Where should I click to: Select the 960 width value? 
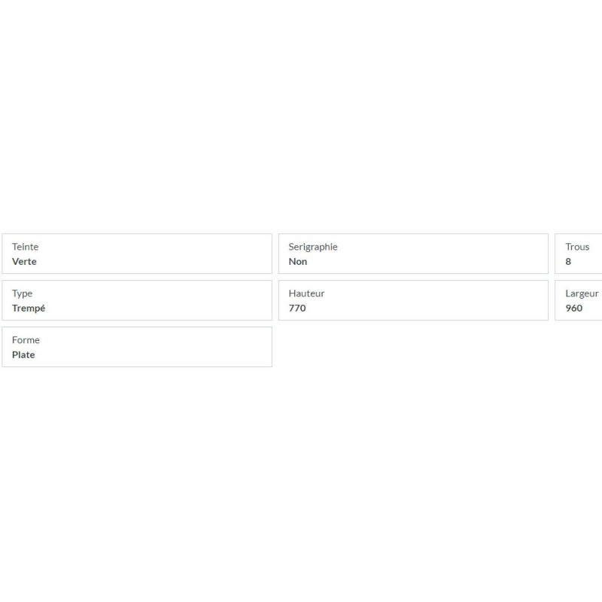(x=573, y=308)
